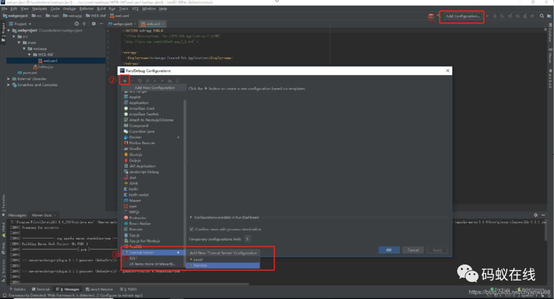Select index.jsp in the project tree
Screen dimensions: 554x299
44,67
